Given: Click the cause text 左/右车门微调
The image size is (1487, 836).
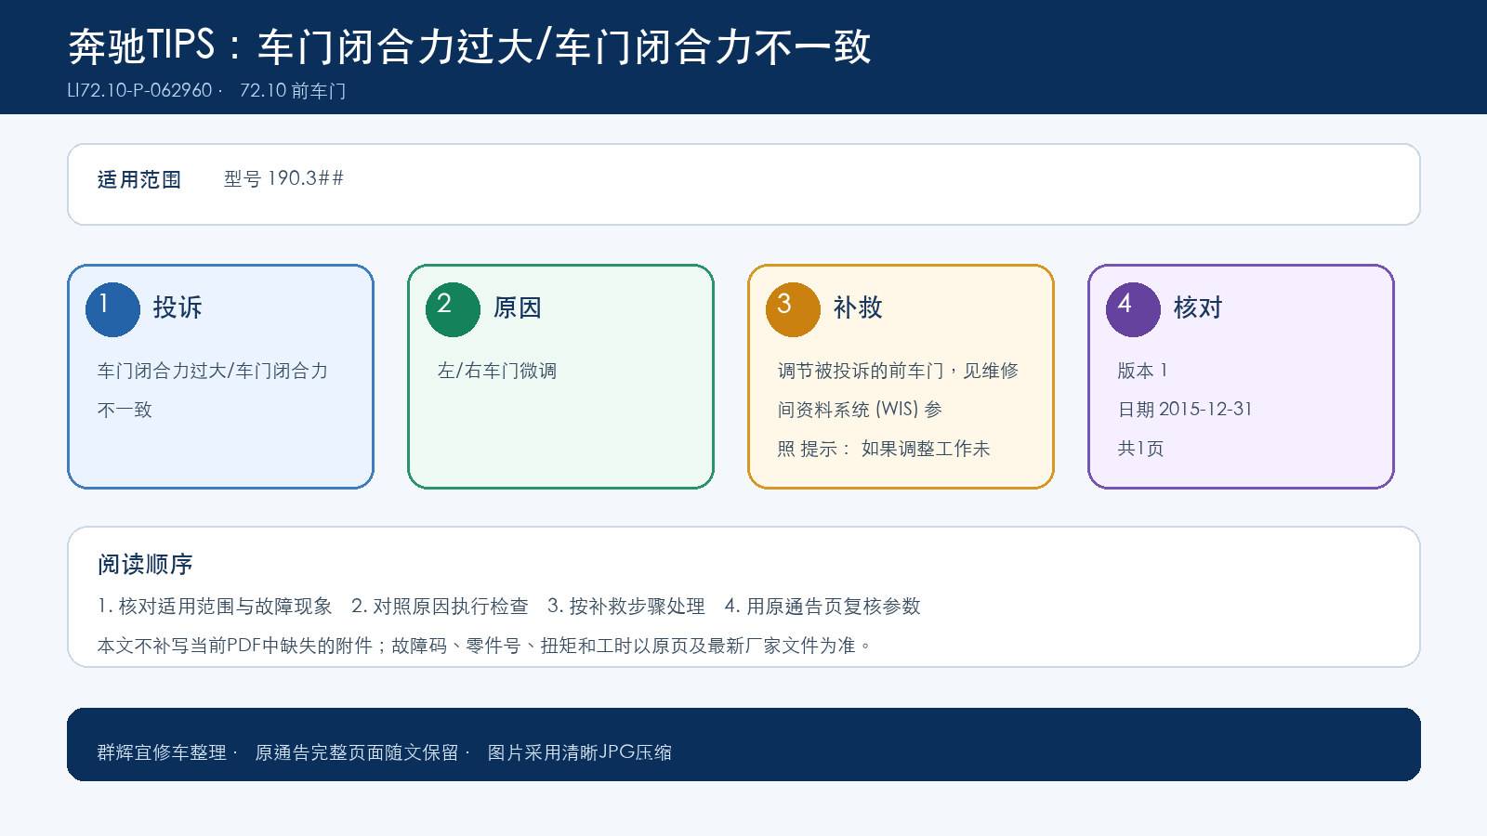Looking at the screenshot, I should (497, 371).
